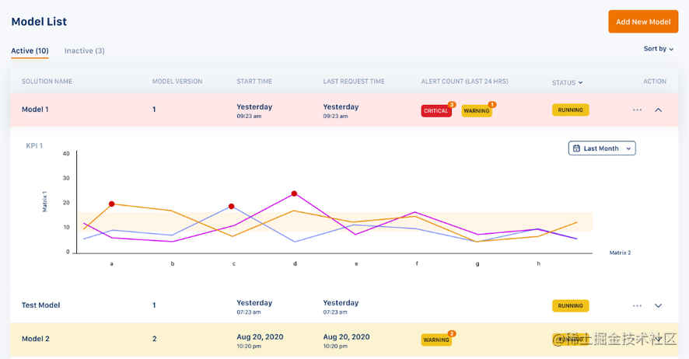689x359 pixels.
Task: Expand the Test Model row chevron
Action: pyautogui.click(x=658, y=306)
